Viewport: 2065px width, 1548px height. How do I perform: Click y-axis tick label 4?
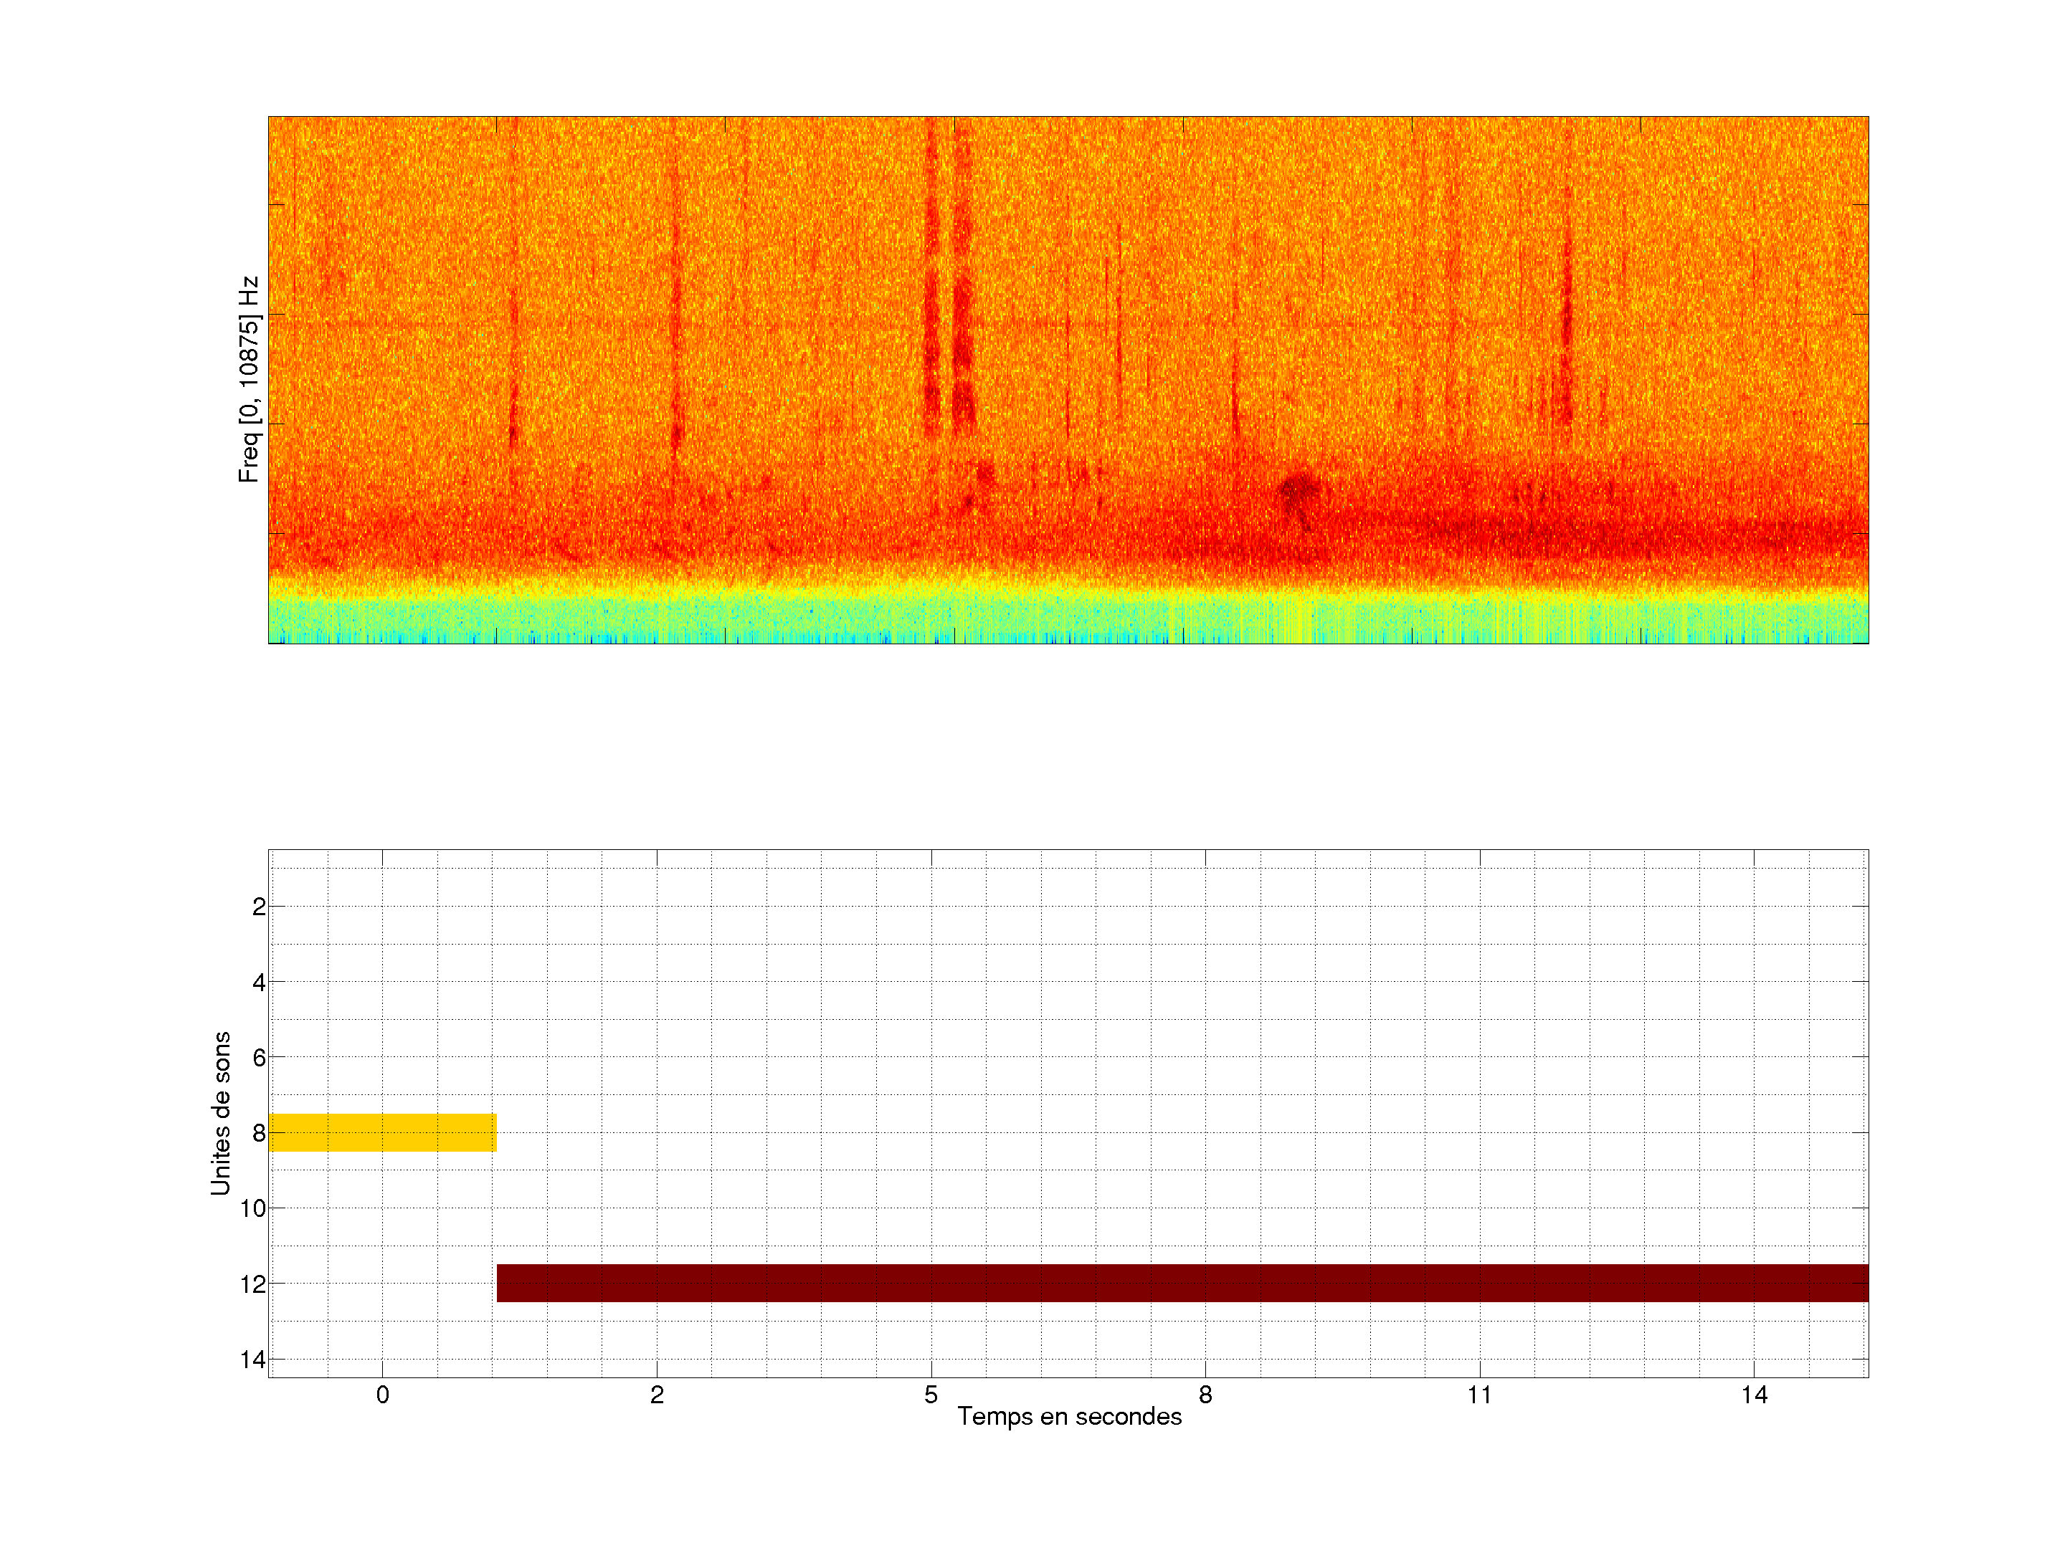pyautogui.click(x=259, y=983)
